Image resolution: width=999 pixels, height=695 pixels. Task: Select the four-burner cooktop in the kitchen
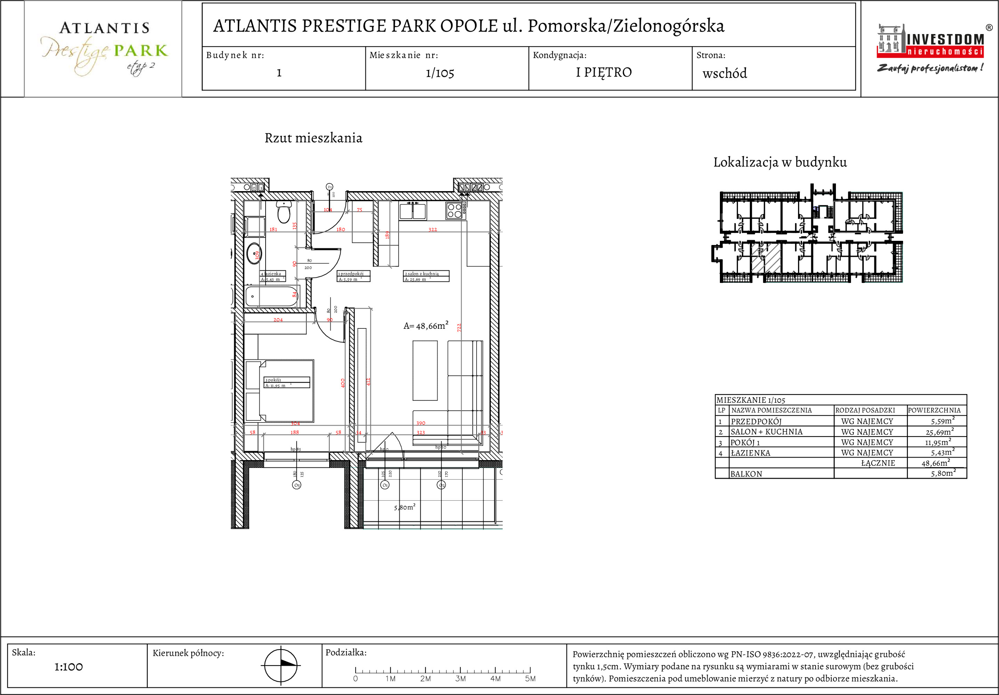click(456, 211)
